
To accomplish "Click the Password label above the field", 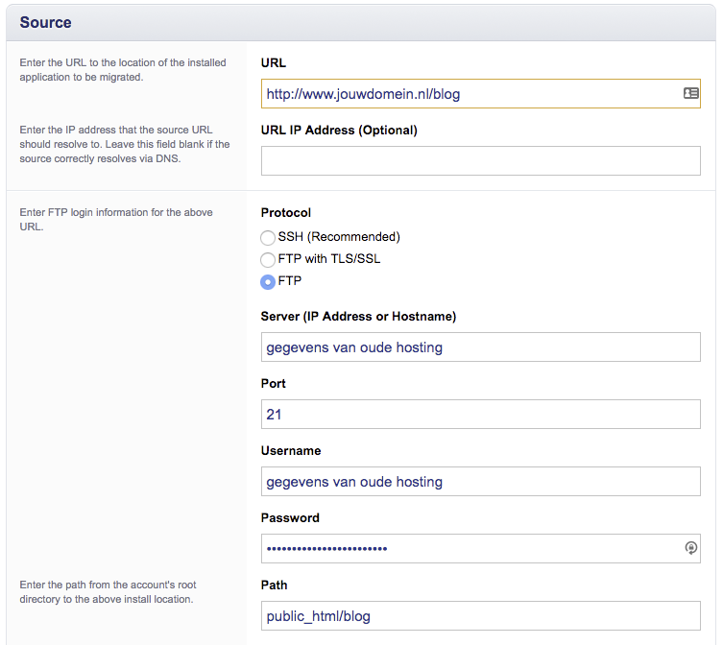I will 290,517.
